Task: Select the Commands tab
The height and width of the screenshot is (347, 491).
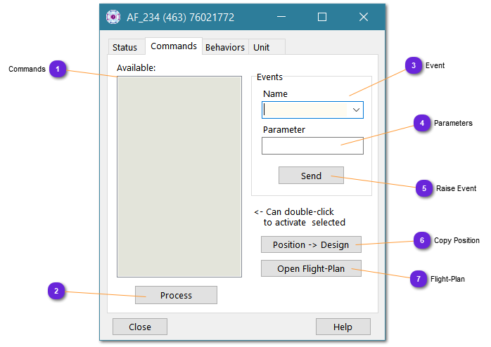Action: click(x=174, y=46)
